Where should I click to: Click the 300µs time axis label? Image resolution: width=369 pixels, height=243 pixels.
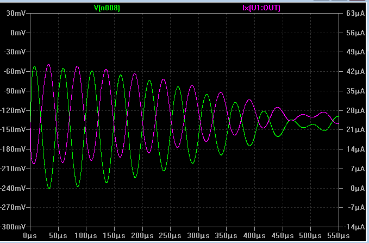click(x=198, y=235)
